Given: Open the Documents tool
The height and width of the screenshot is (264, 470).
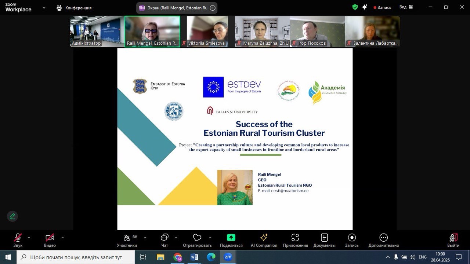Looking at the screenshot, I should click(324, 238).
